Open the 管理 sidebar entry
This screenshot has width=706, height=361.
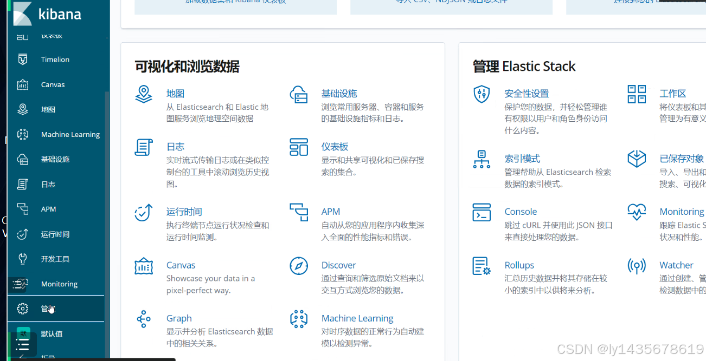pos(56,309)
